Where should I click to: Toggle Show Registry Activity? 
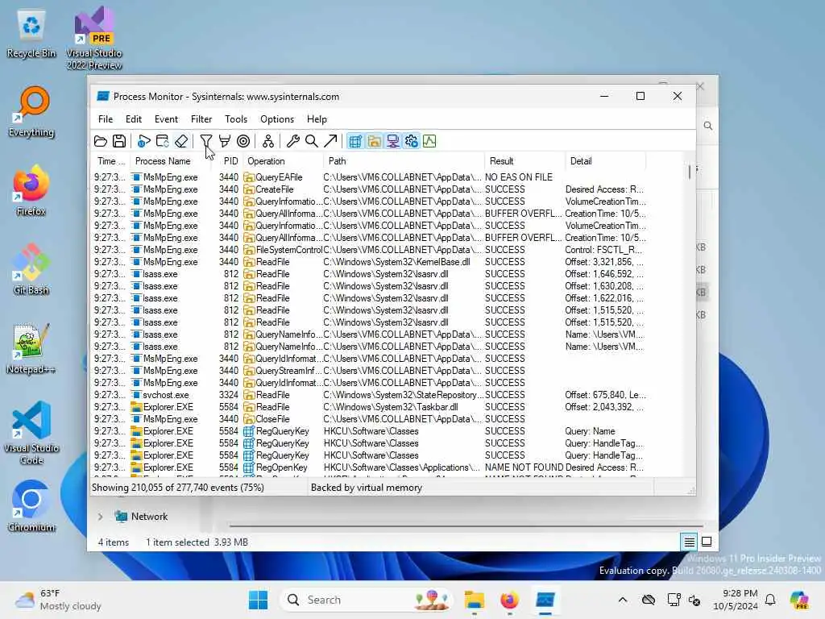(355, 141)
